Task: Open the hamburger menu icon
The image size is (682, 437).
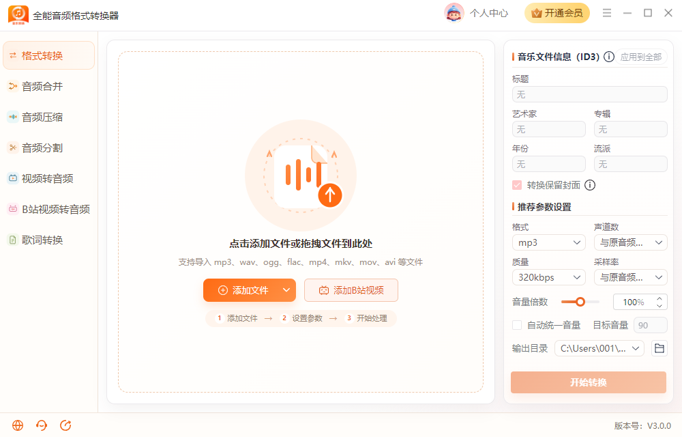Action: (607, 13)
